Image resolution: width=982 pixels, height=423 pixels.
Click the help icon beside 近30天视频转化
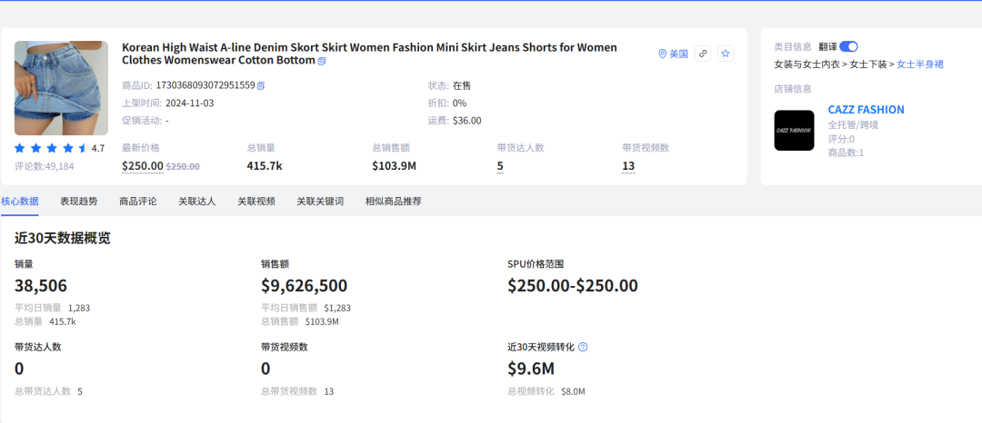click(x=583, y=347)
